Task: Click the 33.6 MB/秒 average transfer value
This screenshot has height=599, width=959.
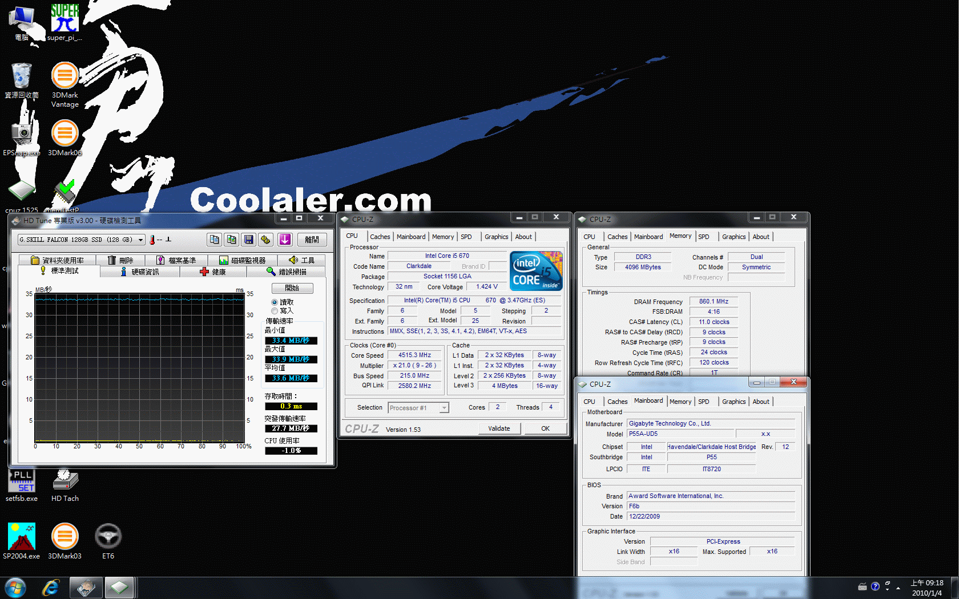Action: 291,378
